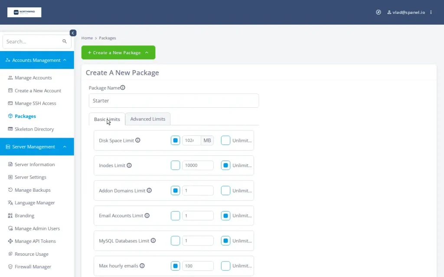Show info for Max hourly emails
This screenshot has height=277, width=444.
pos(142,266)
